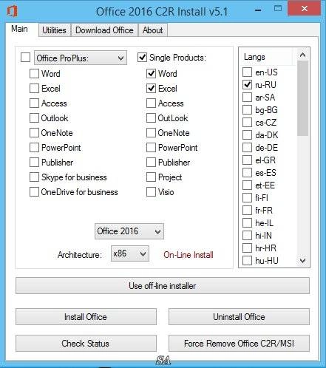Check Excel under Office ProPlus
The image size is (326, 368).
34,89
